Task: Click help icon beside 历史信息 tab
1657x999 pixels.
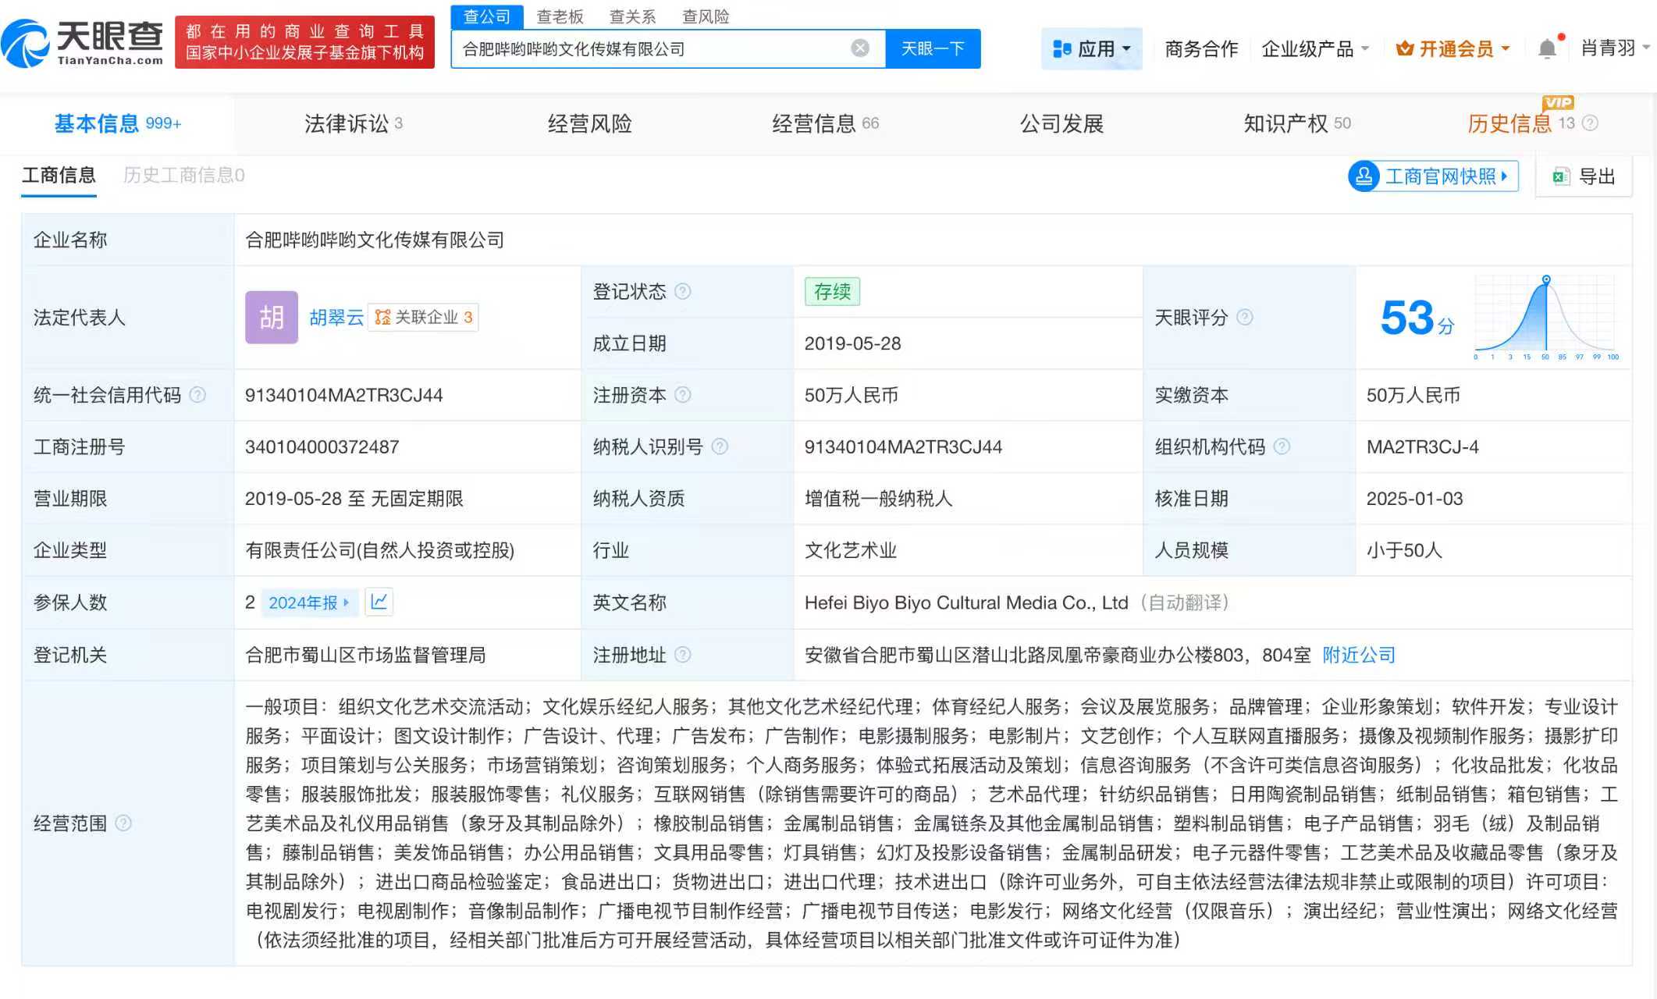Action: point(1591,123)
